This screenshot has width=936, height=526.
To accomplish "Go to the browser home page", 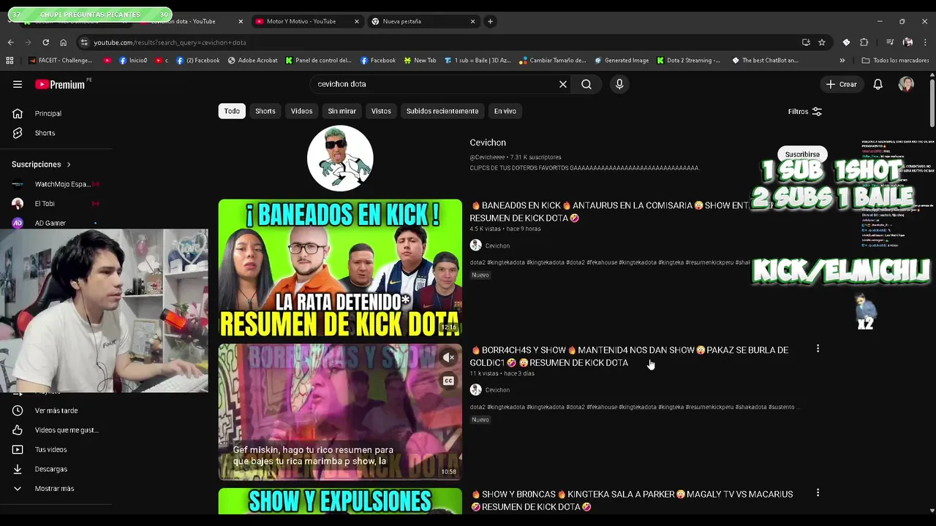I will pos(63,42).
